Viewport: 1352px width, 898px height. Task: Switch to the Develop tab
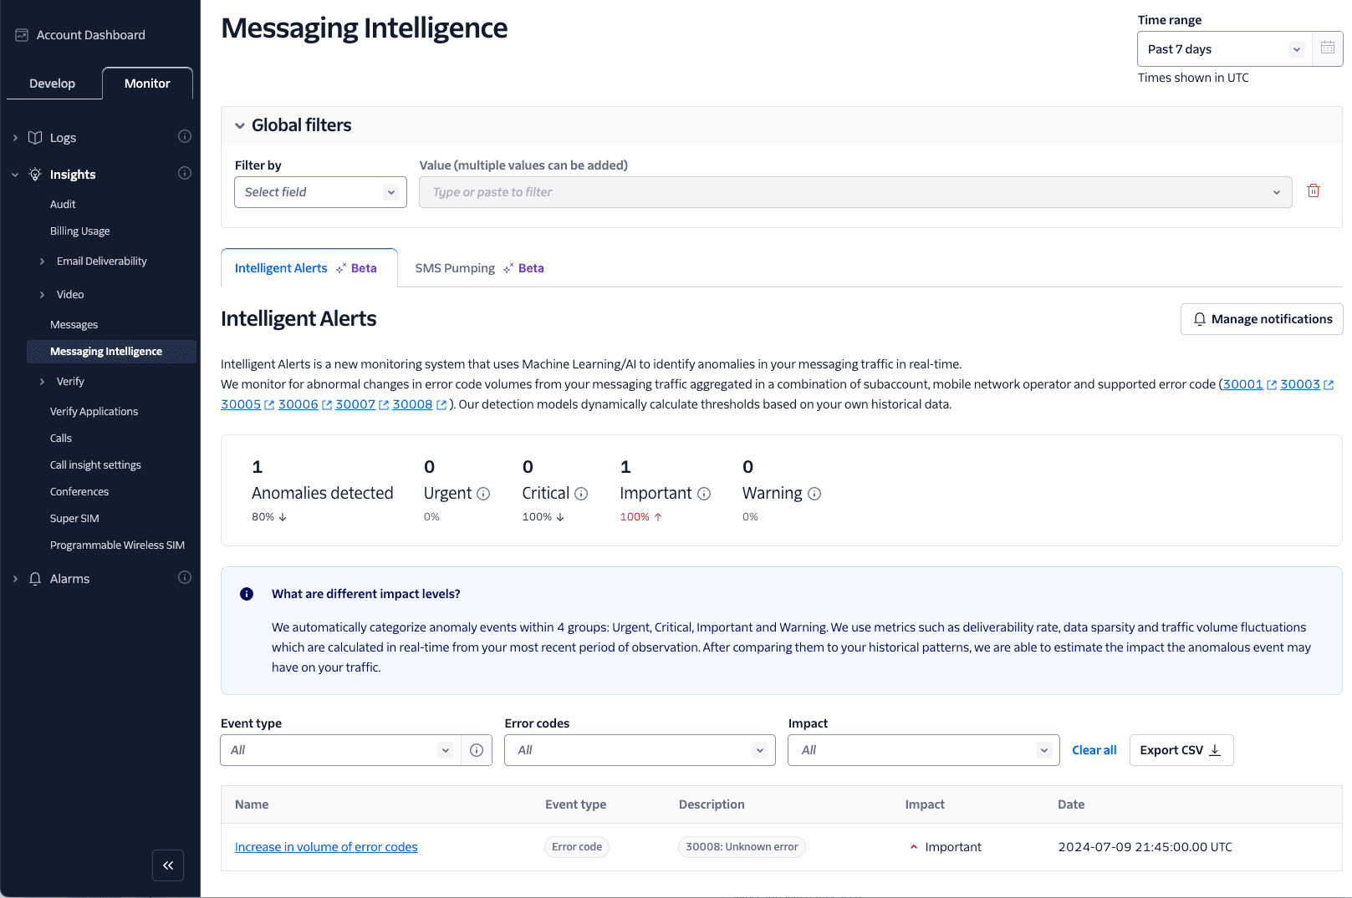[53, 83]
